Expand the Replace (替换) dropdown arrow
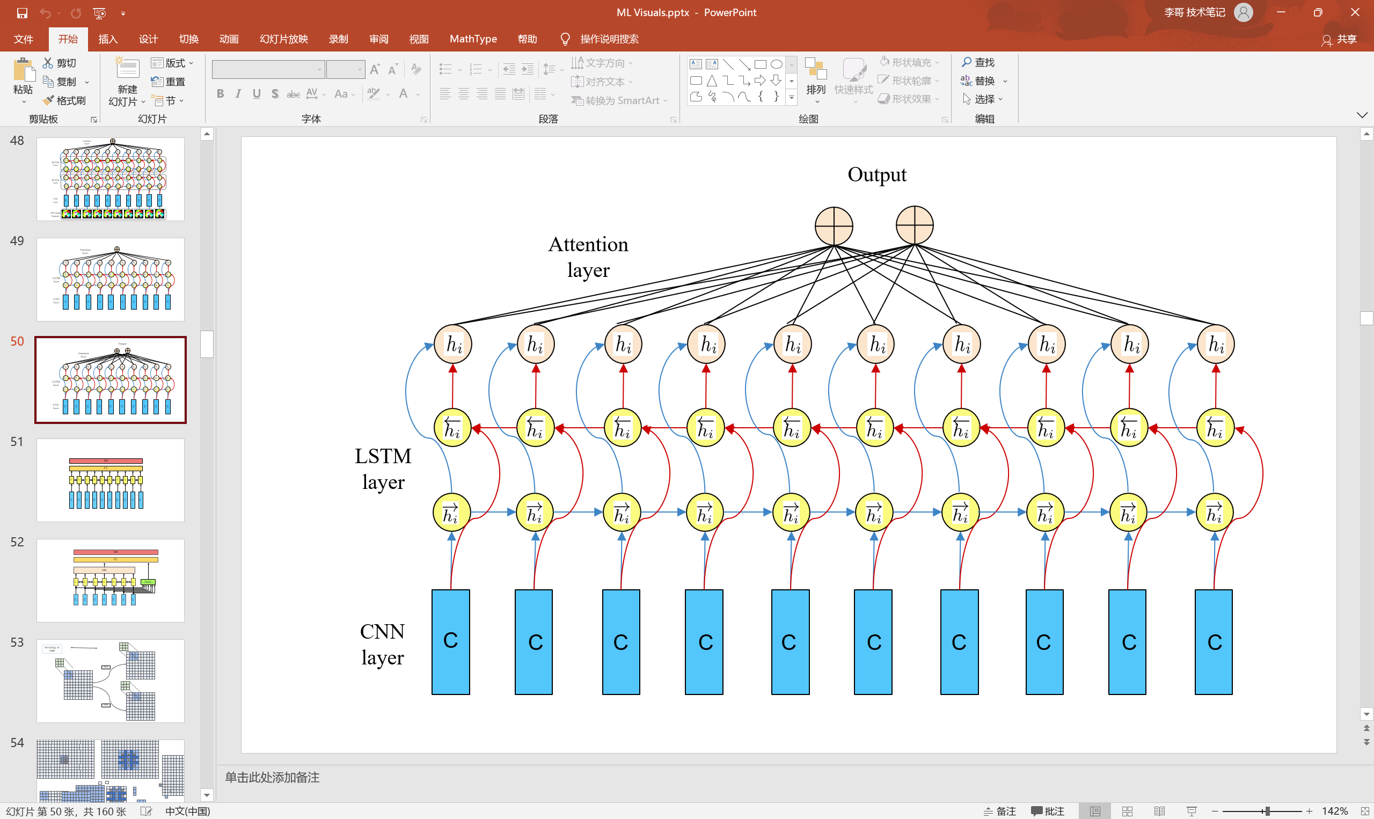The image size is (1374, 819). (1005, 81)
